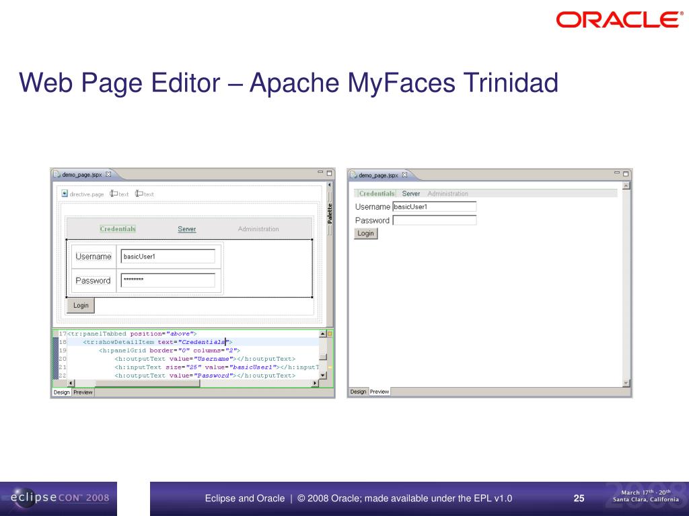Click source editor scroll up arrow

click(323, 335)
